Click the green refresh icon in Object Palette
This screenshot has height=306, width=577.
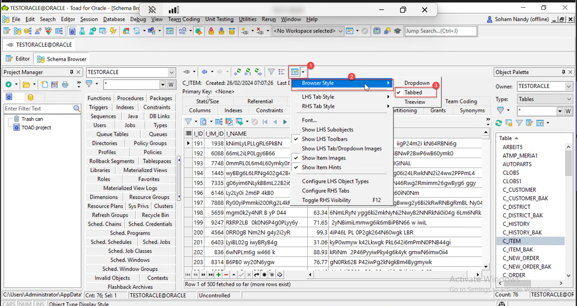pyautogui.click(x=499, y=123)
